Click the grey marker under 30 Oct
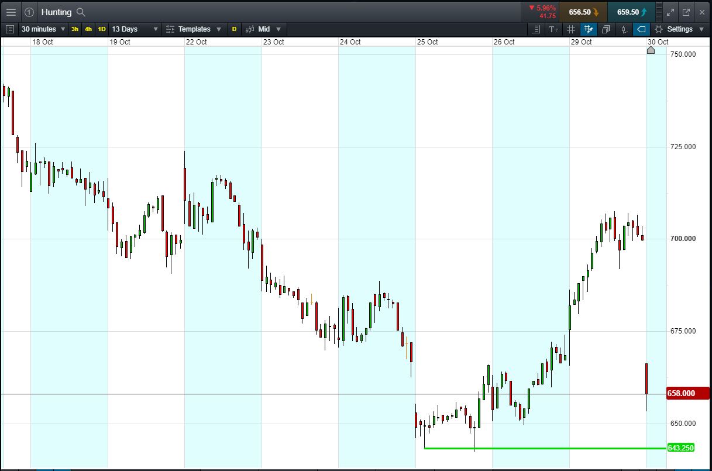712x471 pixels. click(651, 50)
